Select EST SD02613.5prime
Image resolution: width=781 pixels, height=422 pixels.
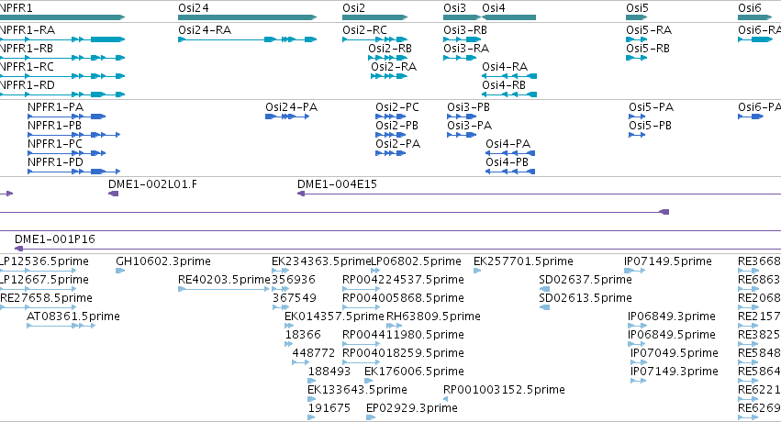tap(544, 307)
